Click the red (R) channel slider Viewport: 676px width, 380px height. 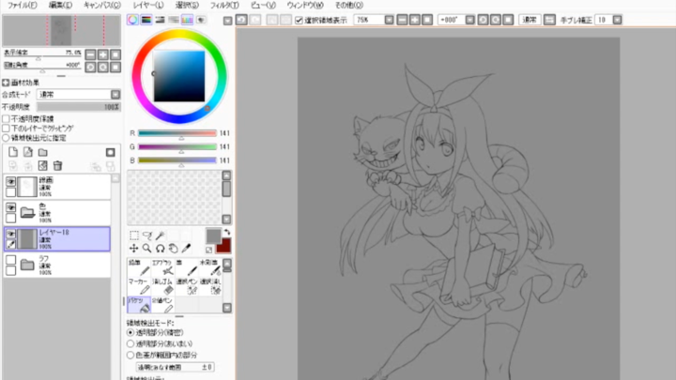[x=177, y=133]
